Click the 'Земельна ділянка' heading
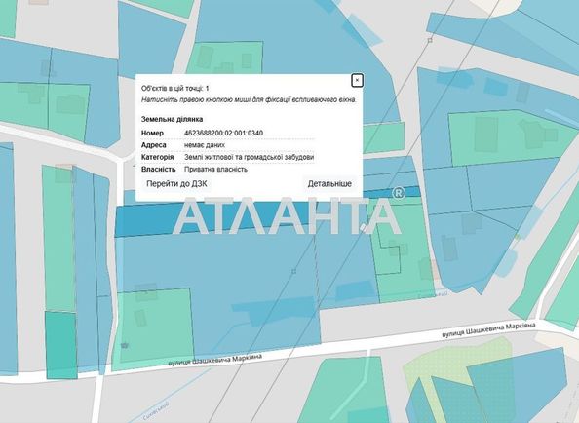 click(172, 119)
